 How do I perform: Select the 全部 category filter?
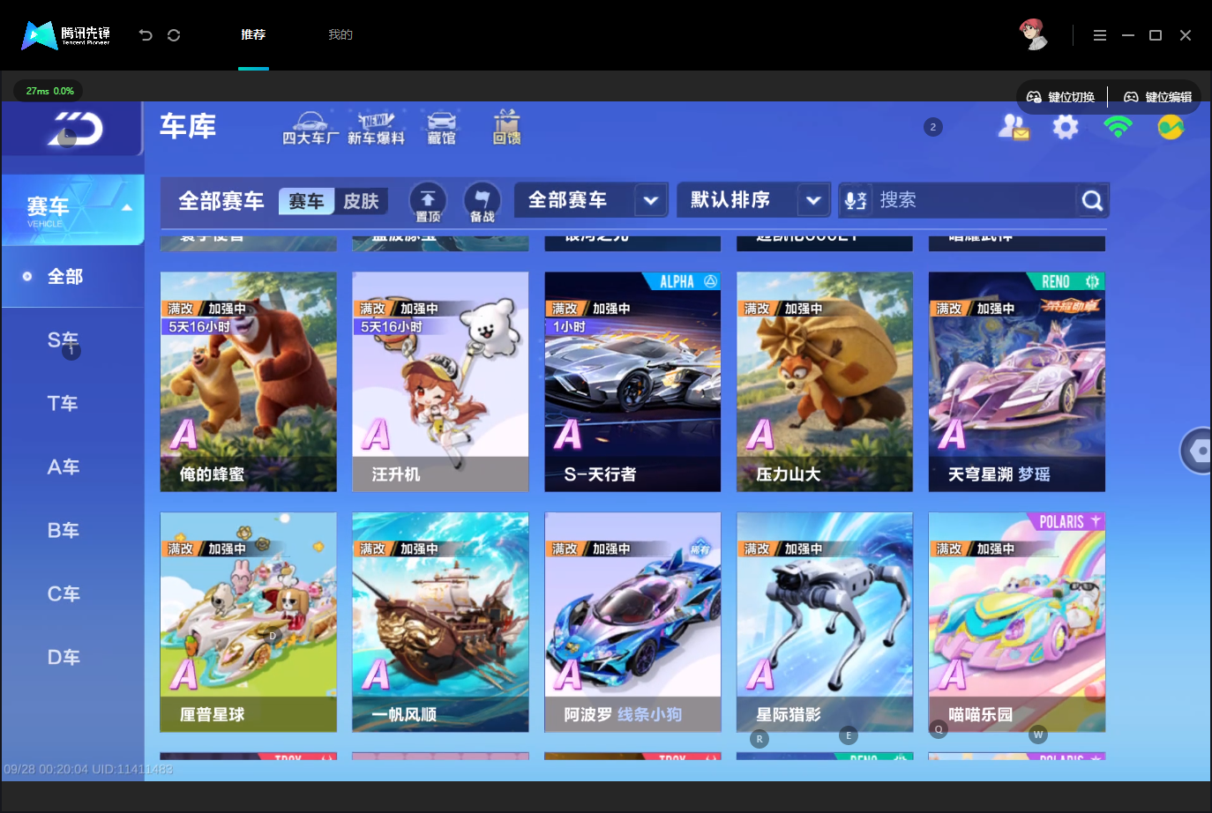coord(72,277)
